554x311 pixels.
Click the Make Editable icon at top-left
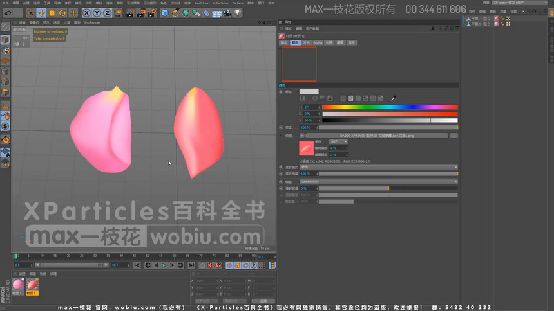point(5,27)
